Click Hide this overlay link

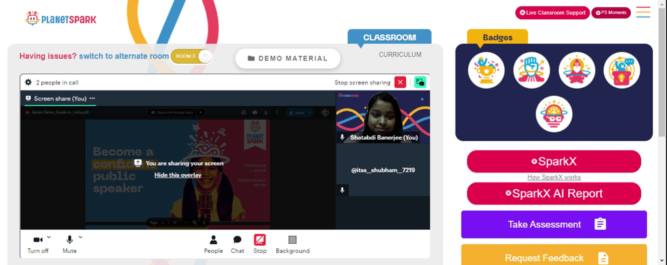point(178,175)
